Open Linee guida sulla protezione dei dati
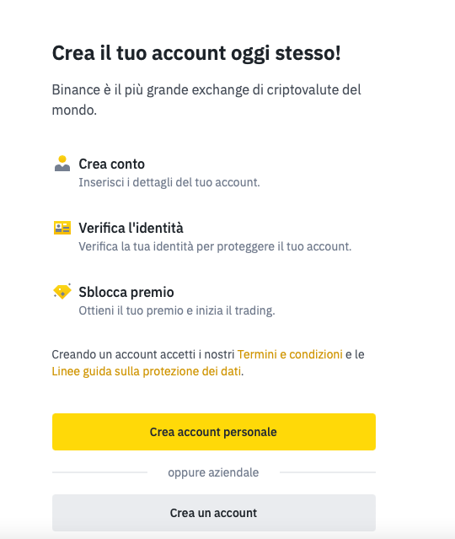 pyautogui.click(x=147, y=371)
